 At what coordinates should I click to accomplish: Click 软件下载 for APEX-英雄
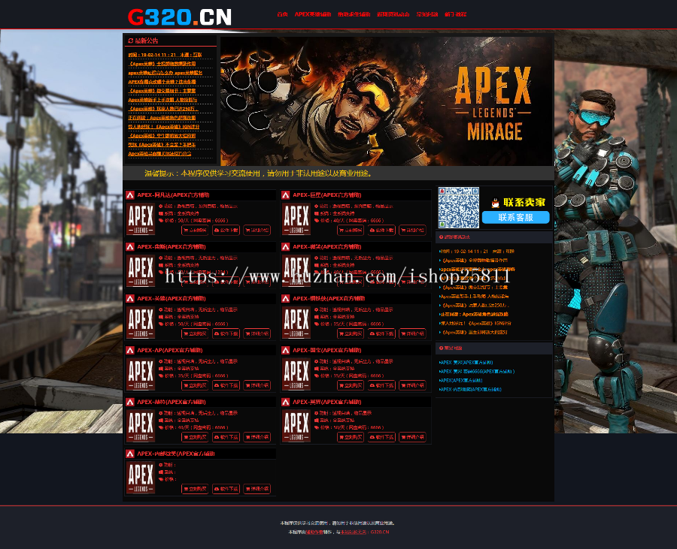[226, 333]
